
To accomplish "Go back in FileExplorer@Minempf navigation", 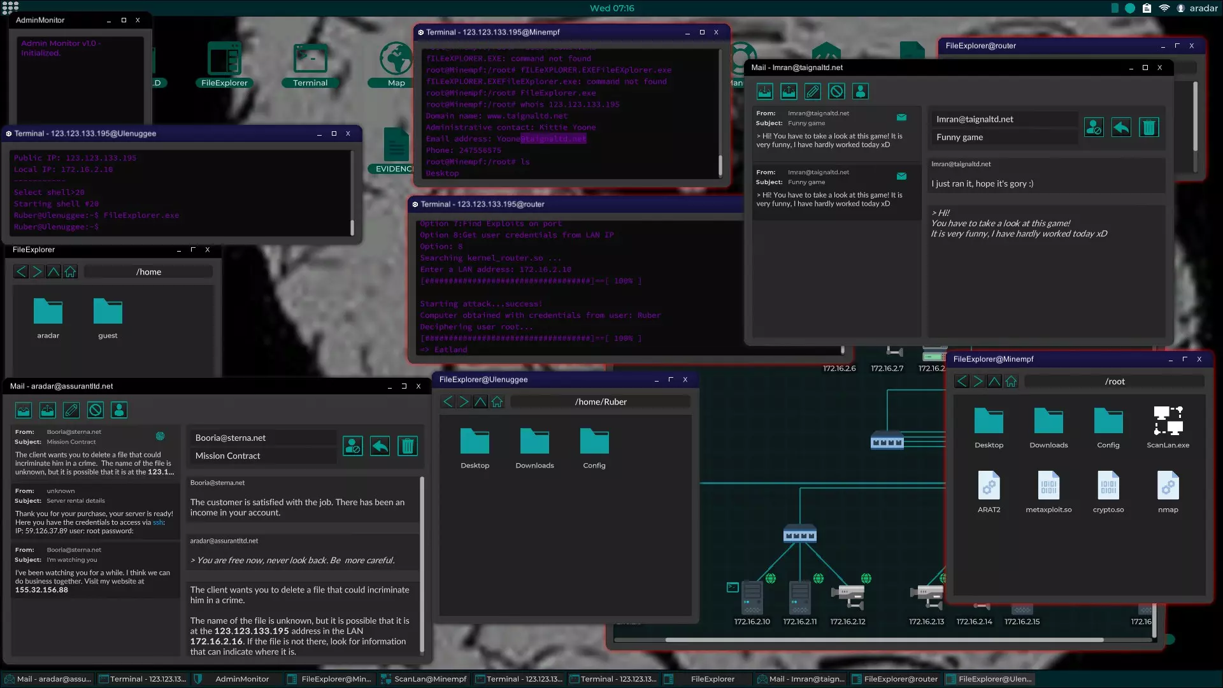I will [x=962, y=382].
